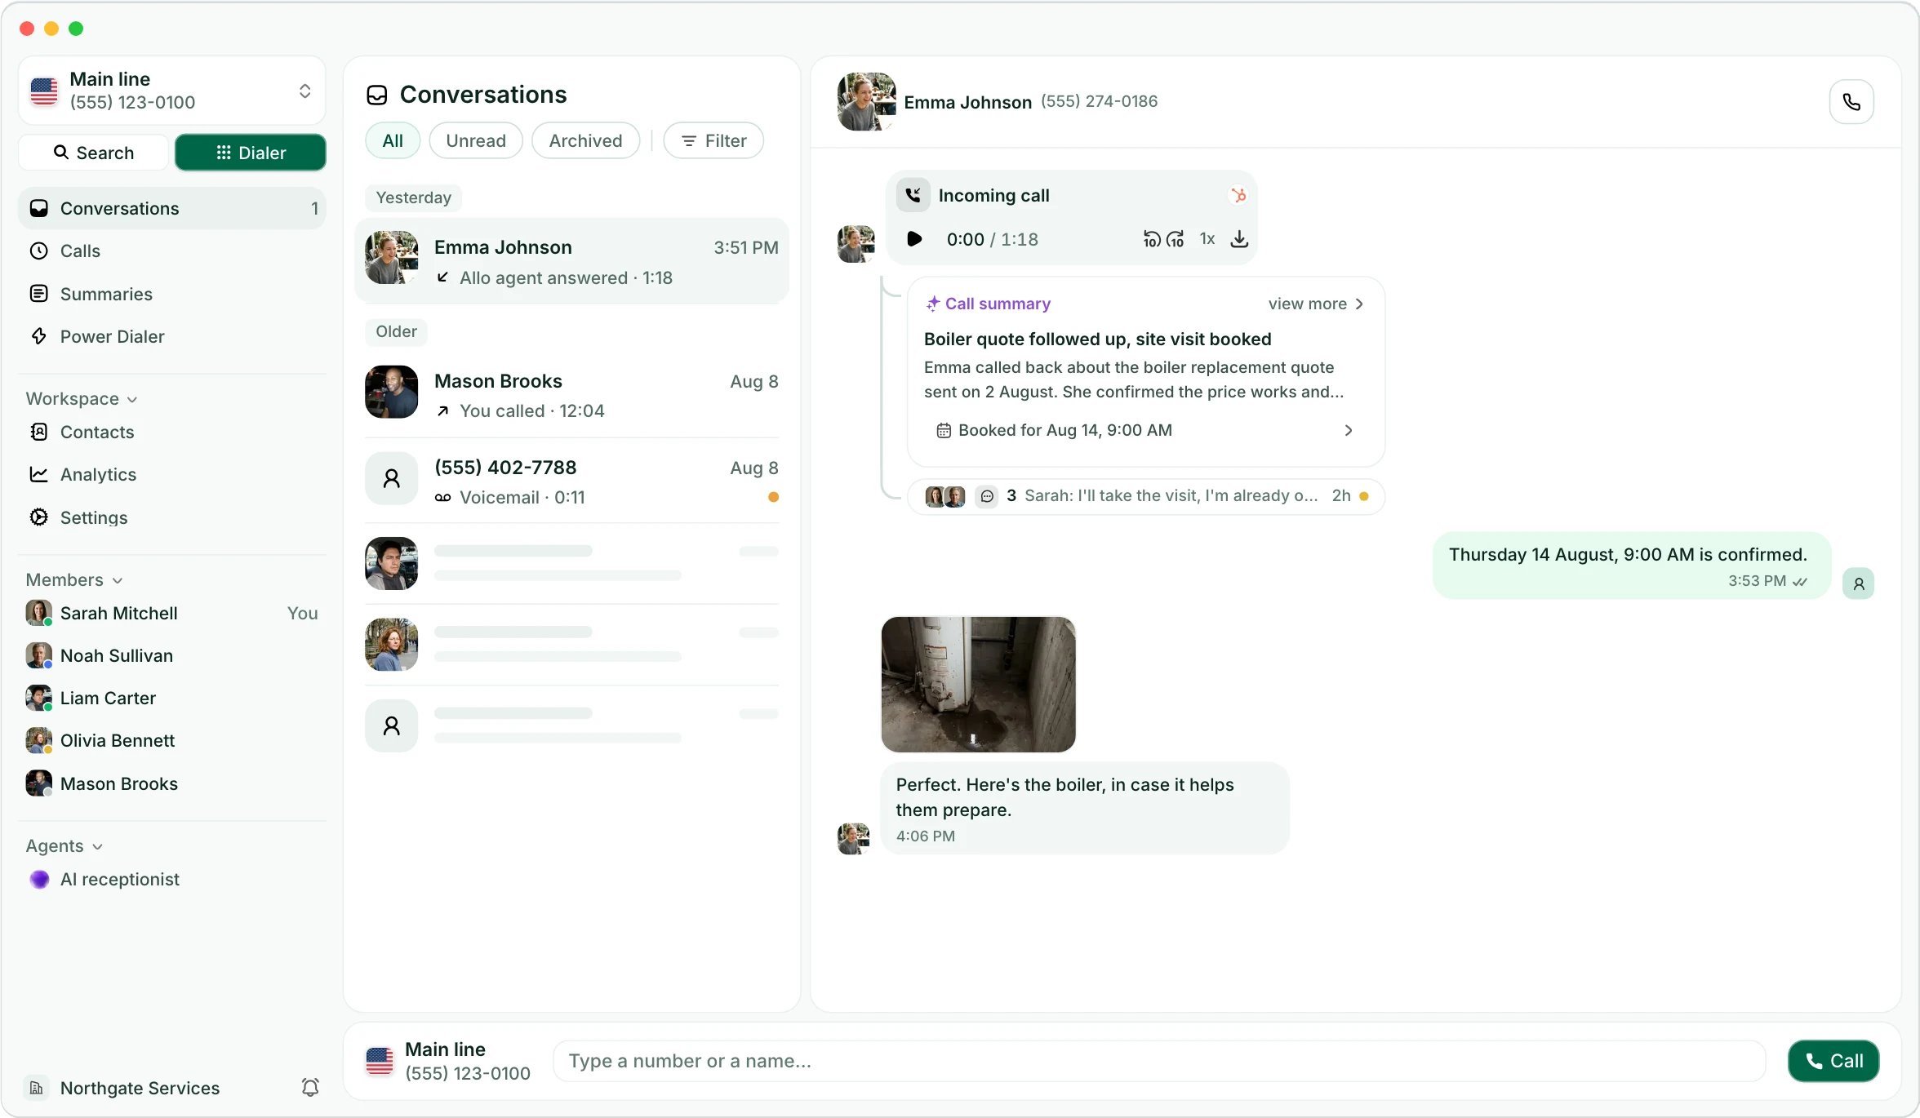Select member Olivia Bennett
The width and height of the screenshot is (1920, 1118).
click(x=172, y=740)
